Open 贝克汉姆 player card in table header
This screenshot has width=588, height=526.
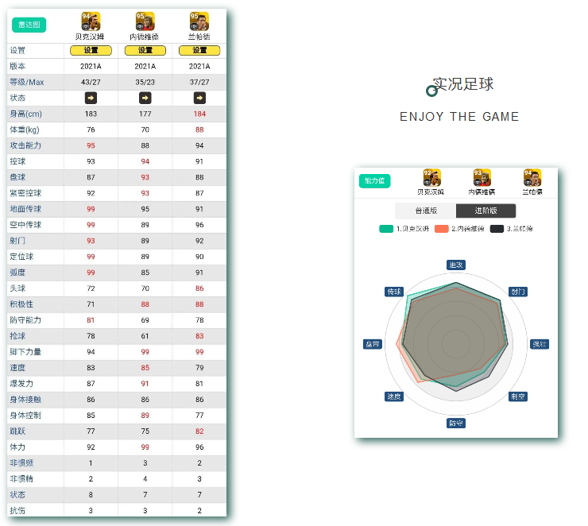91,21
